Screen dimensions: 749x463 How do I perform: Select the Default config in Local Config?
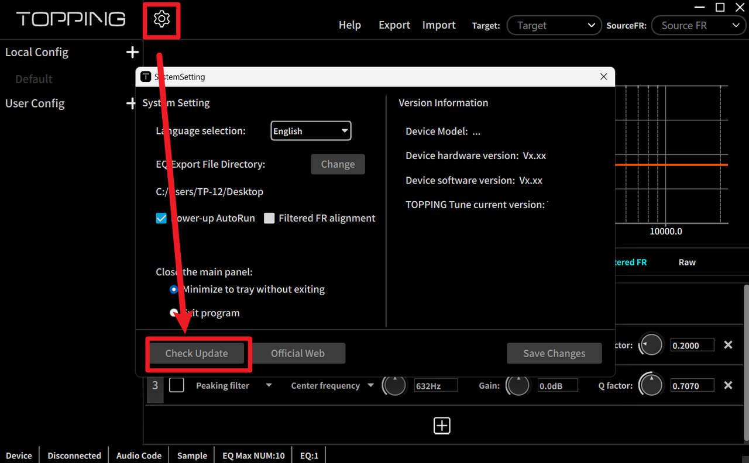[34, 79]
